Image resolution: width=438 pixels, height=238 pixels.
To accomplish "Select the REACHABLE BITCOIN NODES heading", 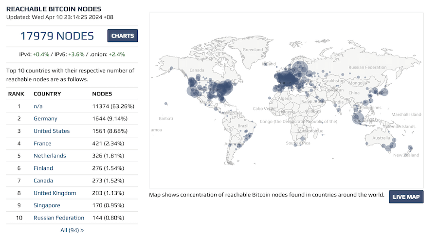I will [54, 9].
